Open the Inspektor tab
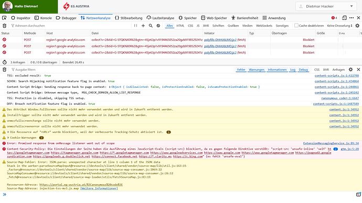Image resolution: width=362 pixels, height=203 pixels. [x=21, y=18]
